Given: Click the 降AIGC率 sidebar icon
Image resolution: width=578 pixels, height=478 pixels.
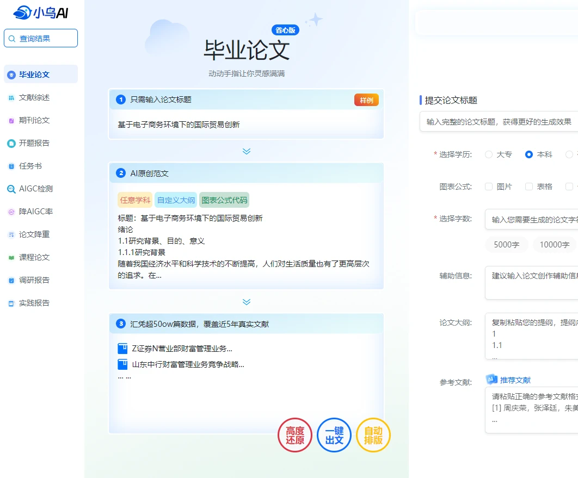Looking at the screenshot, I should [x=11, y=212].
